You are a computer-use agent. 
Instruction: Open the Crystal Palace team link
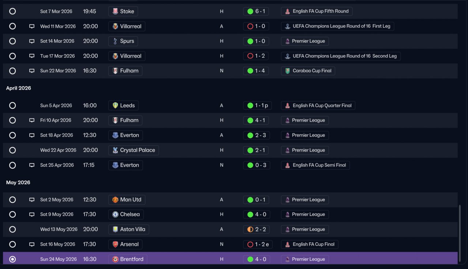click(133, 150)
